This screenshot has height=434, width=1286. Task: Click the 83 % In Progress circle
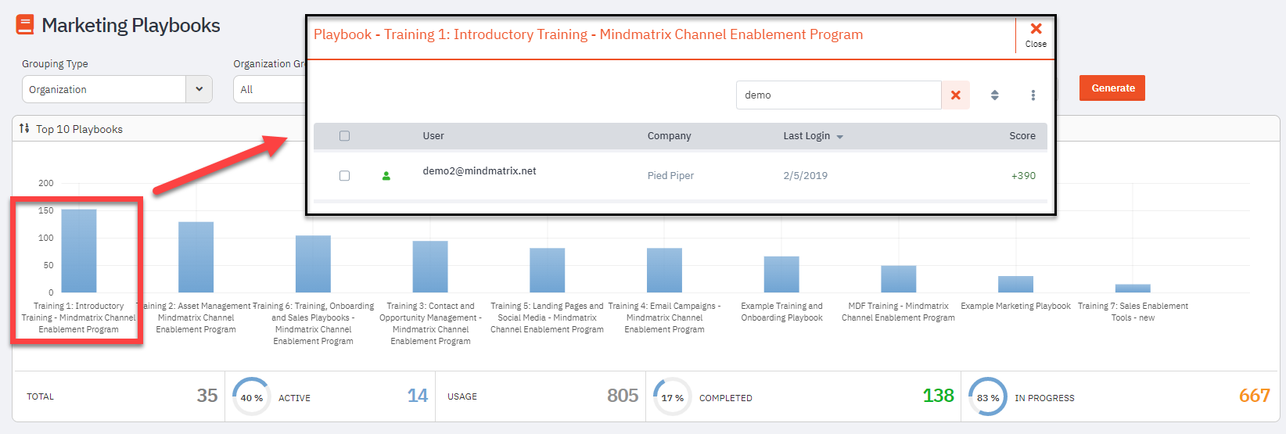[x=988, y=397]
